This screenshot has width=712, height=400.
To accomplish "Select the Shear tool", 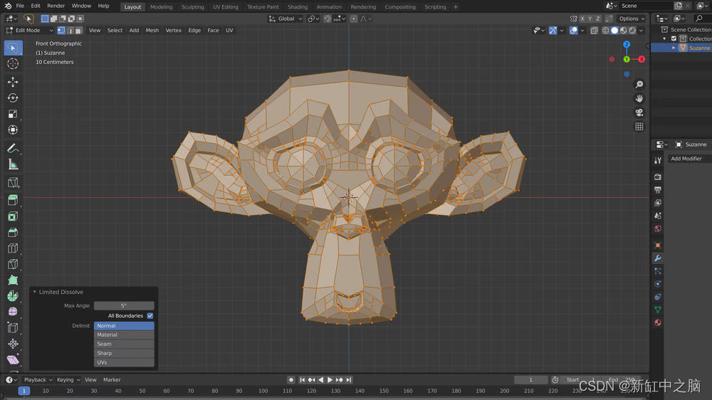I will [13, 359].
